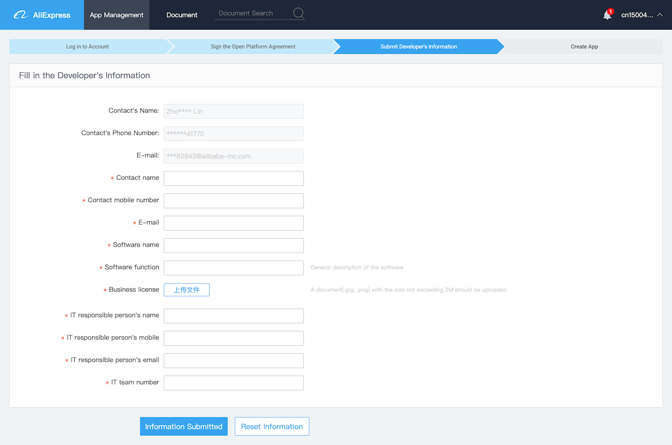This screenshot has height=445, width=672.
Task: Click IT responsible person's name field
Action: 233,316
